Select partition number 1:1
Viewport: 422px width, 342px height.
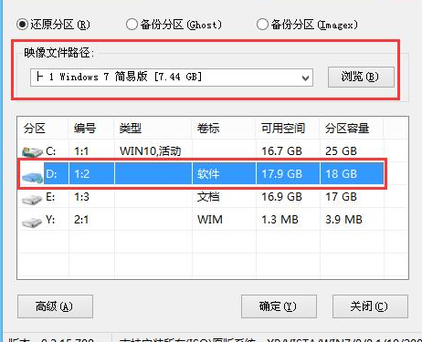click(81, 151)
